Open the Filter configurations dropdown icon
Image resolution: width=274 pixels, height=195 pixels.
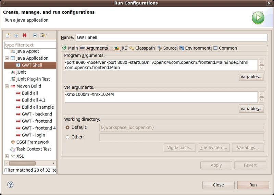[44, 35]
